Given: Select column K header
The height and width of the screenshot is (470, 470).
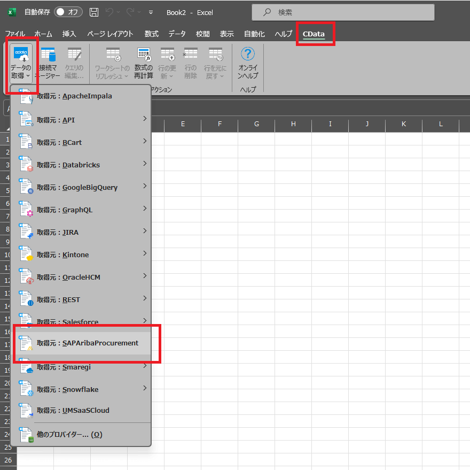Looking at the screenshot, I should [404, 124].
